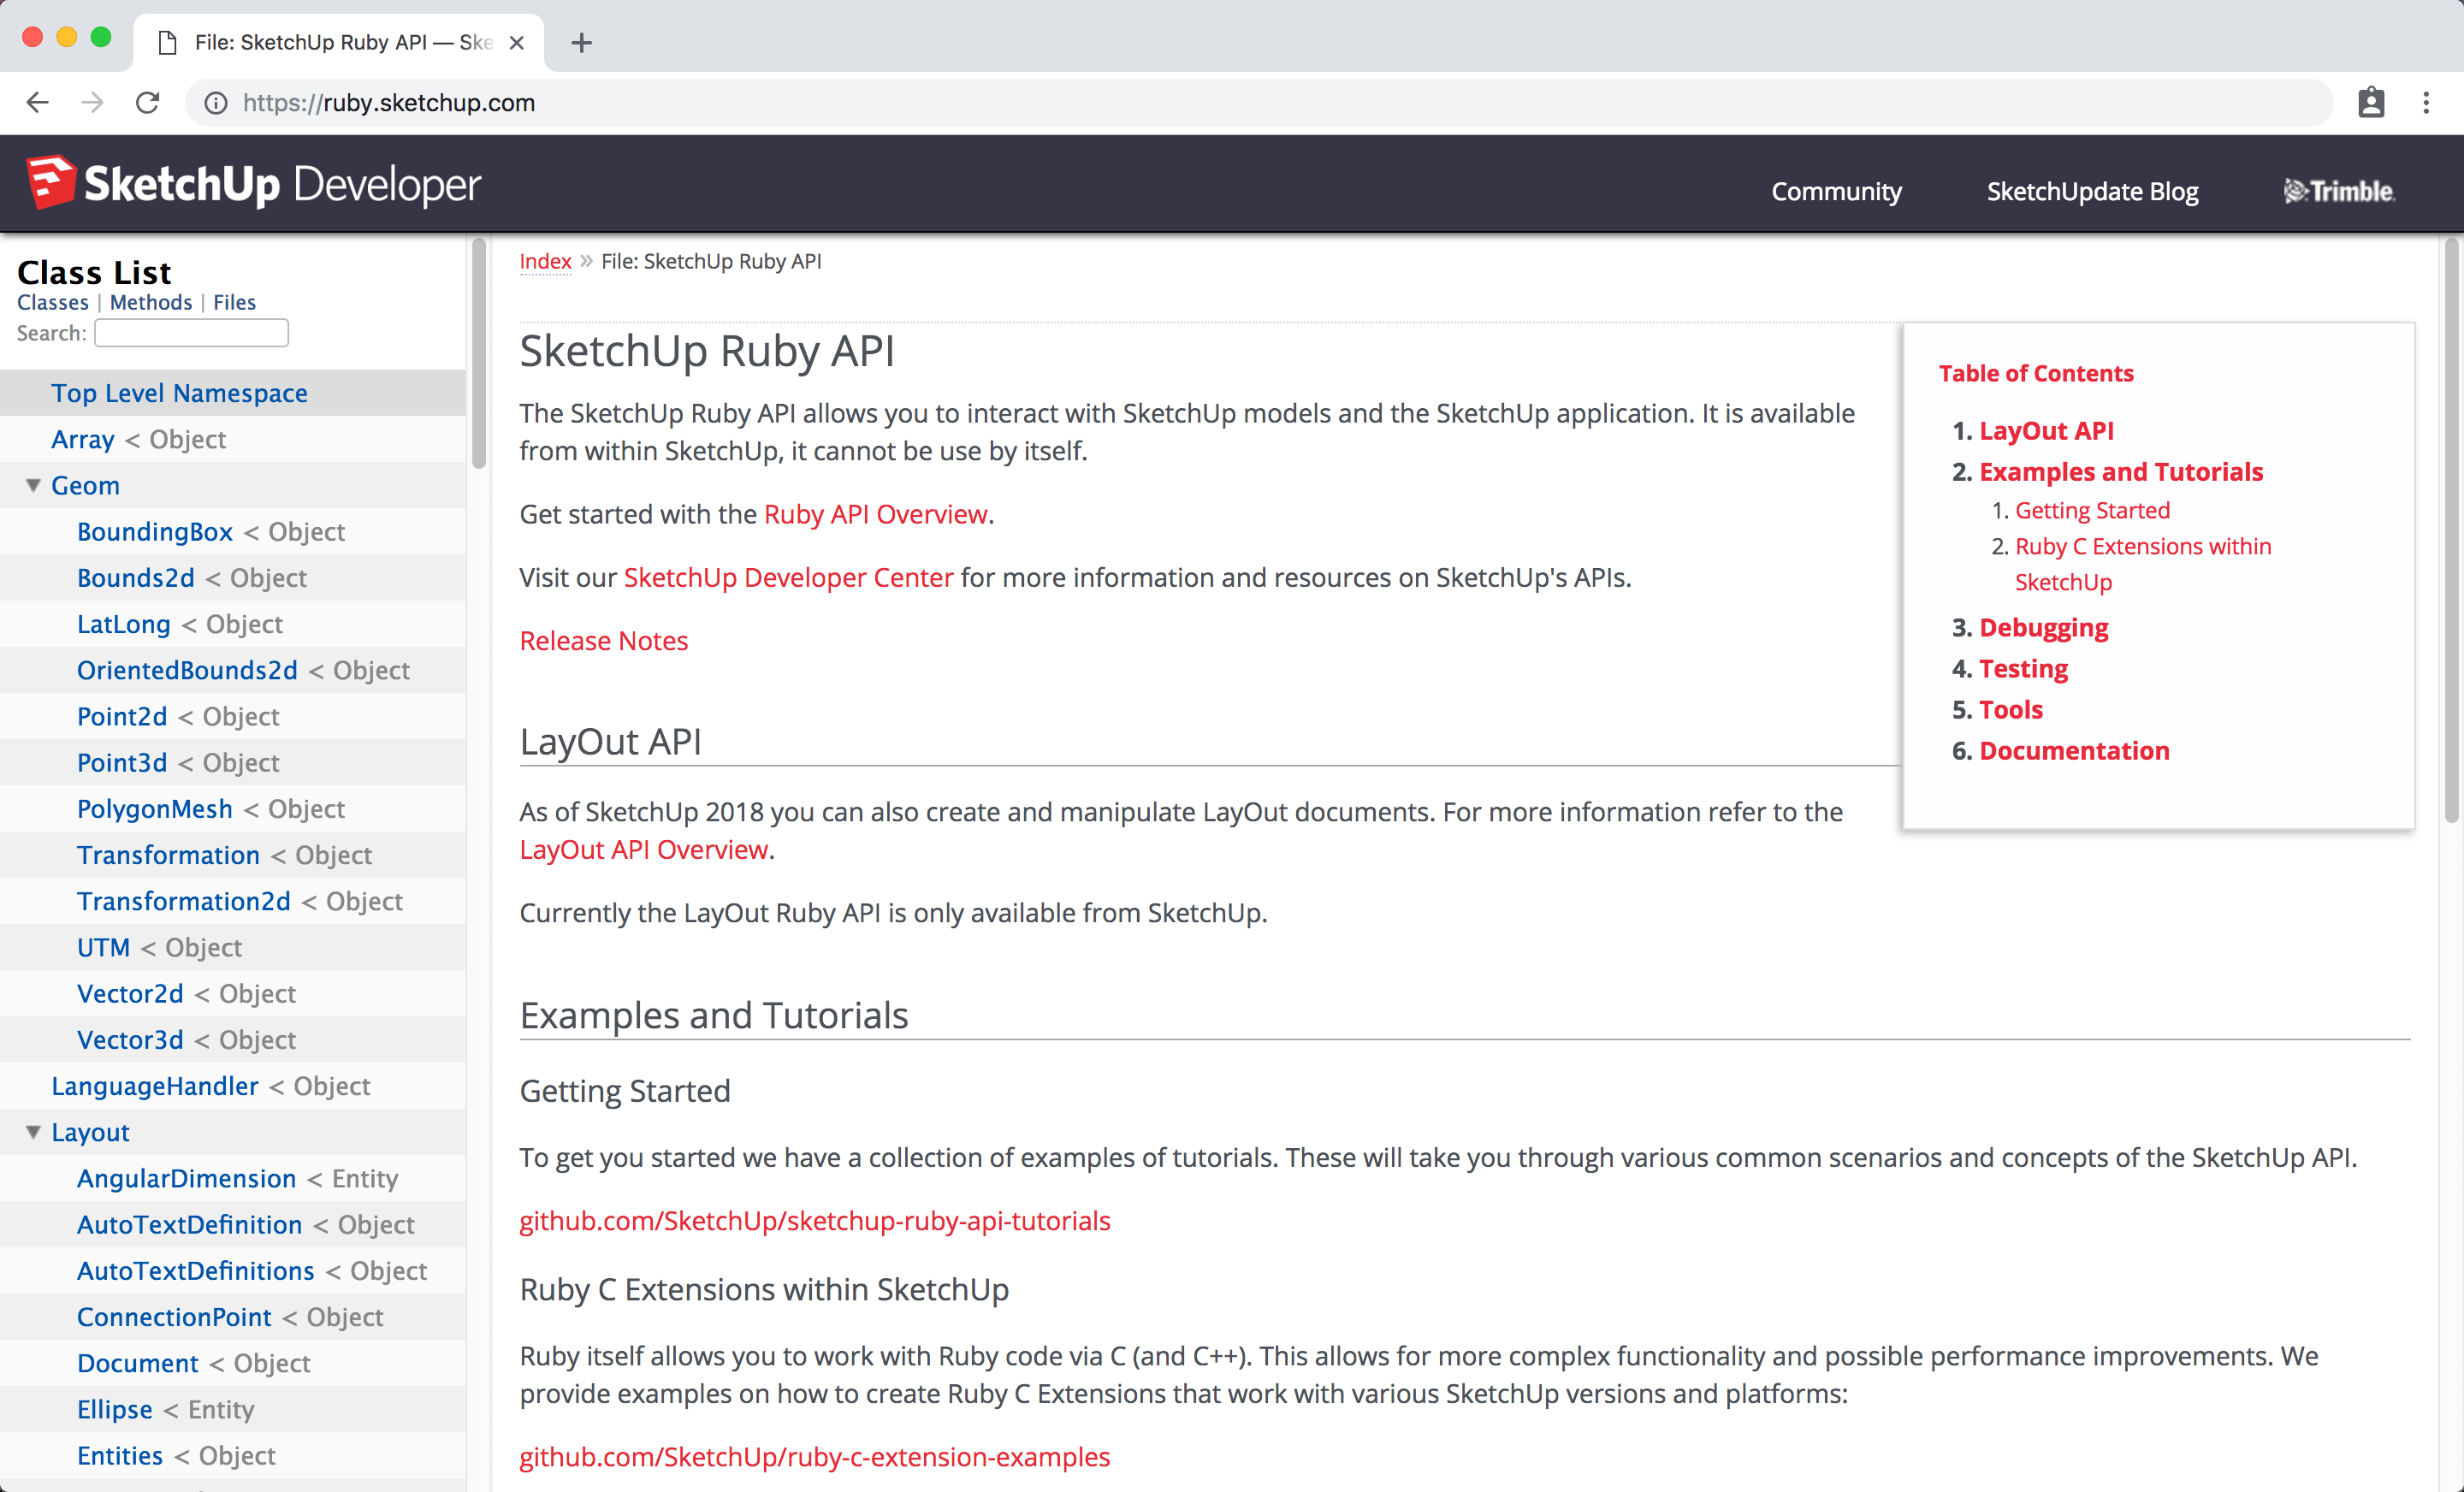The height and width of the screenshot is (1492, 2464).
Task: Open the Community nav item
Action: coord(1836,191)
